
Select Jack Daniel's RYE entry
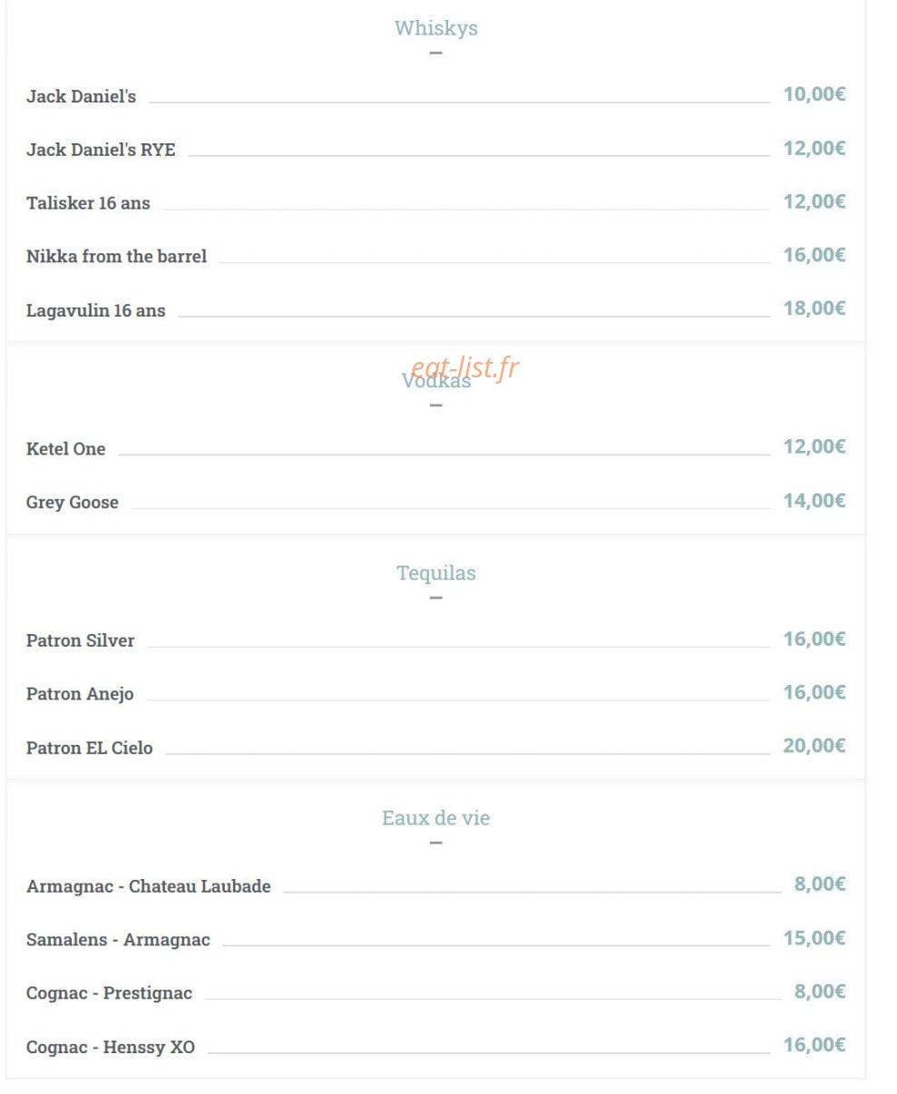pyautogui.click(x=101, y=150)
